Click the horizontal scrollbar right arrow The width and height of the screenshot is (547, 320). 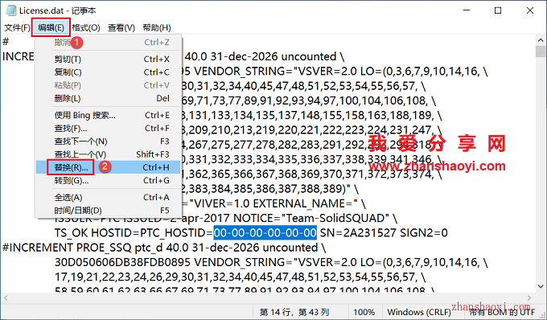tap(529, 297)
